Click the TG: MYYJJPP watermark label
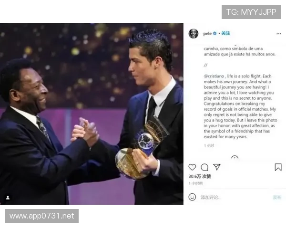 [251, 12]
